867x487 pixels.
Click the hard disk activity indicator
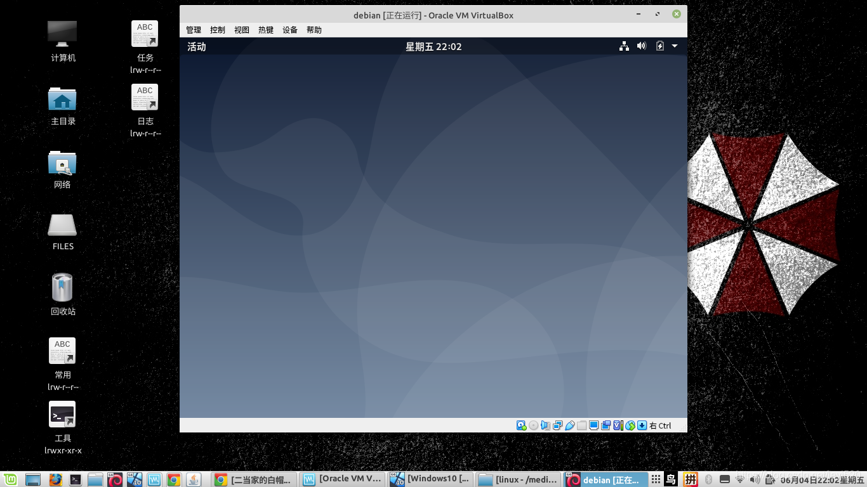[x=521, y=425]
